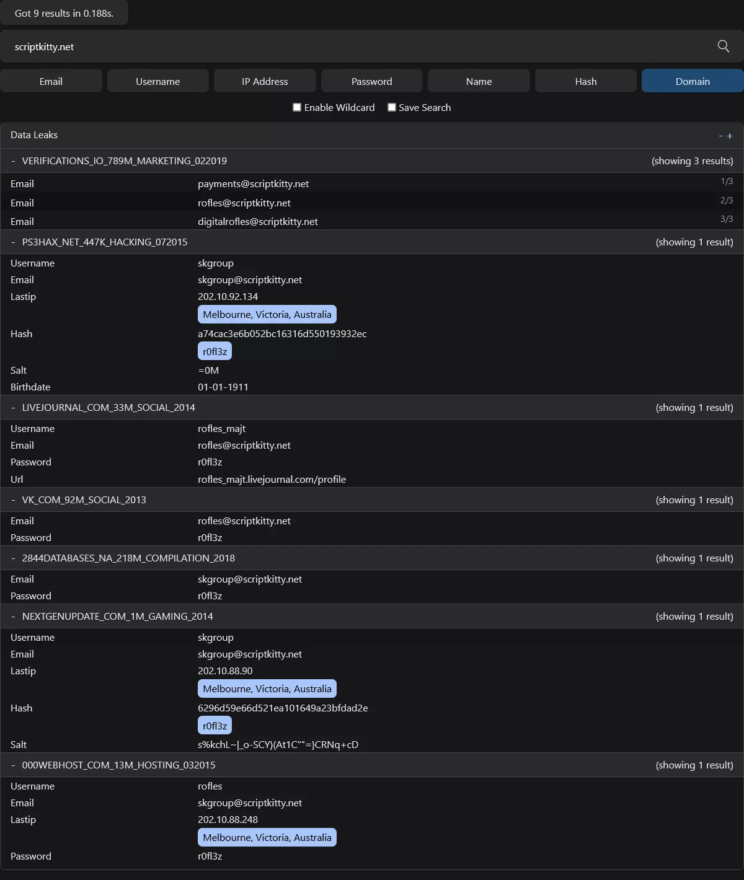The height and width of the screenshot is (880, 744).
Task: Click the 'Got 9 results' notification
Action: (x=64, y=13)
